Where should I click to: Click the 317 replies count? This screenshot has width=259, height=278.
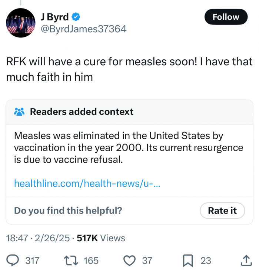32,261
